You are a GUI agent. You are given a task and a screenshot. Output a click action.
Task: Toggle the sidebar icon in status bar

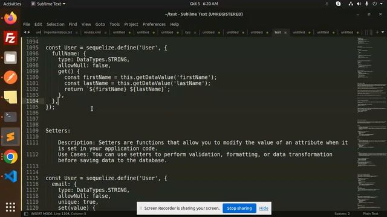click(x=26, y=214)
